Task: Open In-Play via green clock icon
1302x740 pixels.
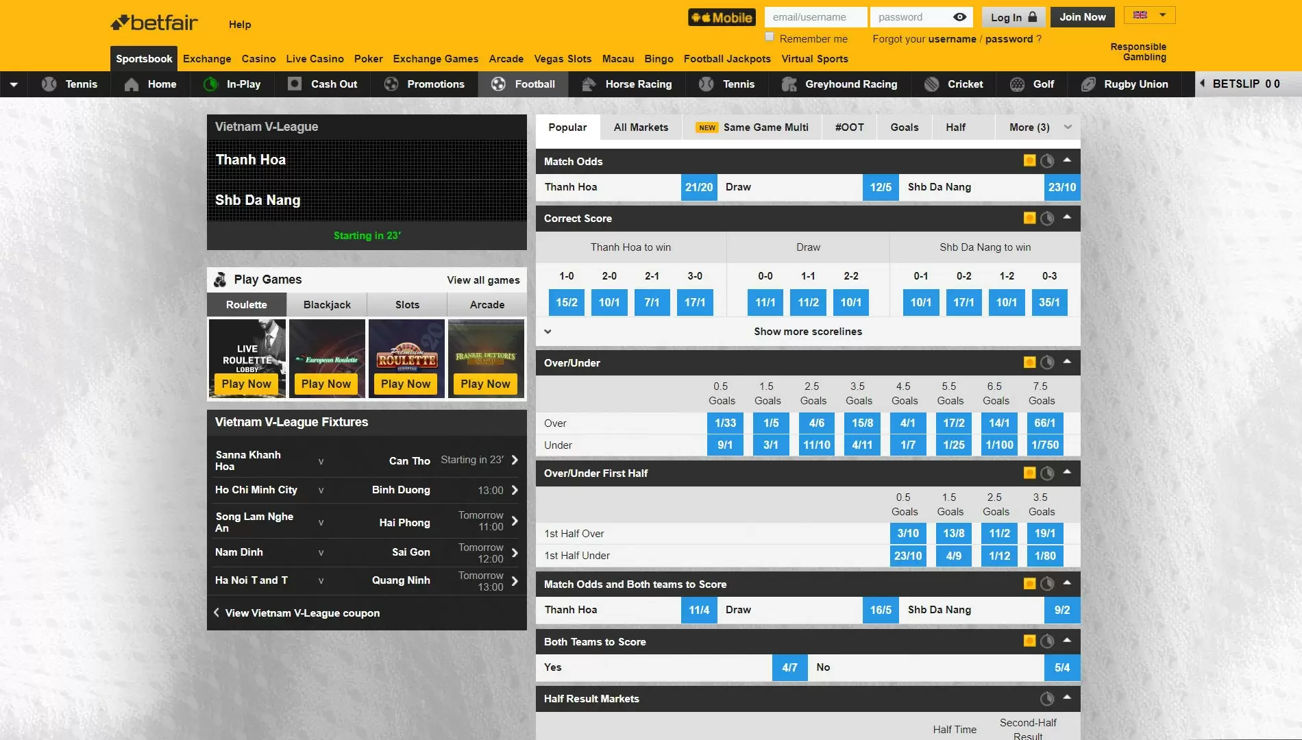Action: [210, 84]
